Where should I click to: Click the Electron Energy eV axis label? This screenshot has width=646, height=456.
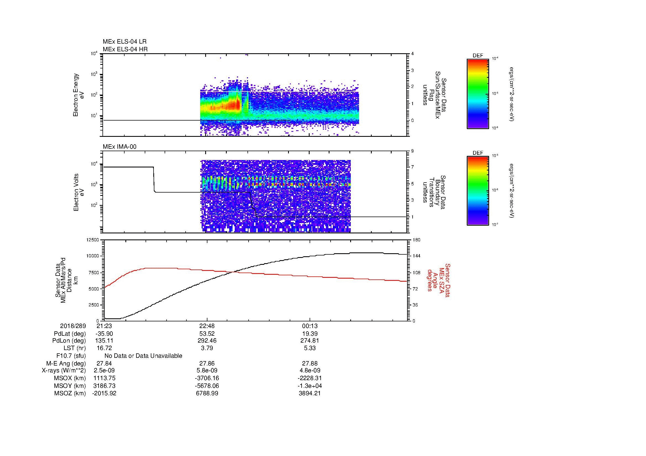tap(79, 95)
